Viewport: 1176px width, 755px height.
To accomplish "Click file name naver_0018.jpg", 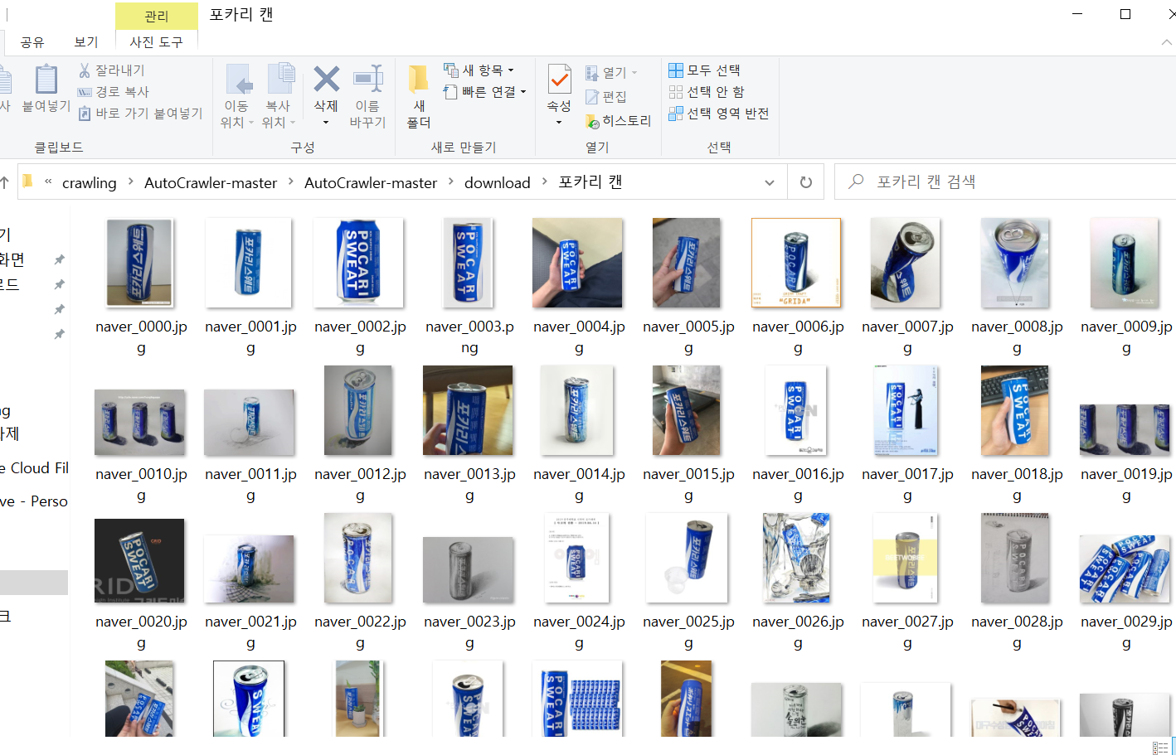I will click(x=1017, y=484).
